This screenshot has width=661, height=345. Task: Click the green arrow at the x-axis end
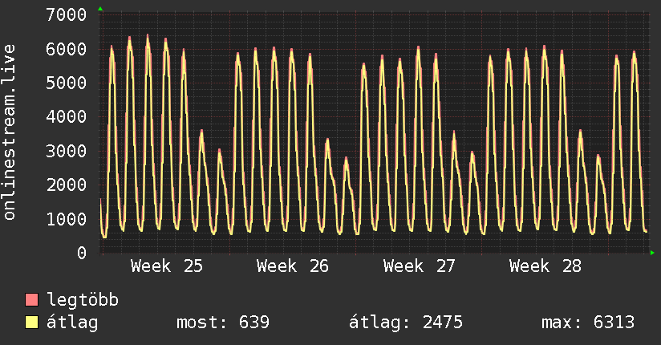click(x=652, y=253)
